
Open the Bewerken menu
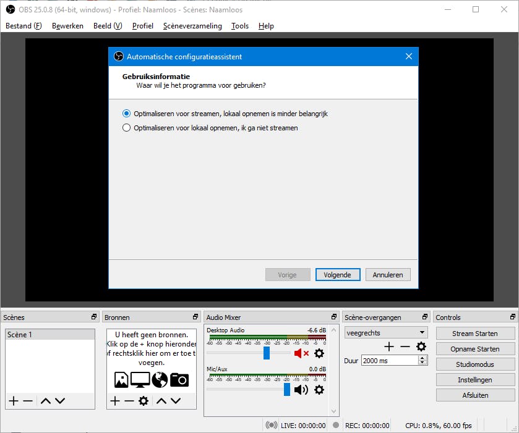tap(67, 26)
